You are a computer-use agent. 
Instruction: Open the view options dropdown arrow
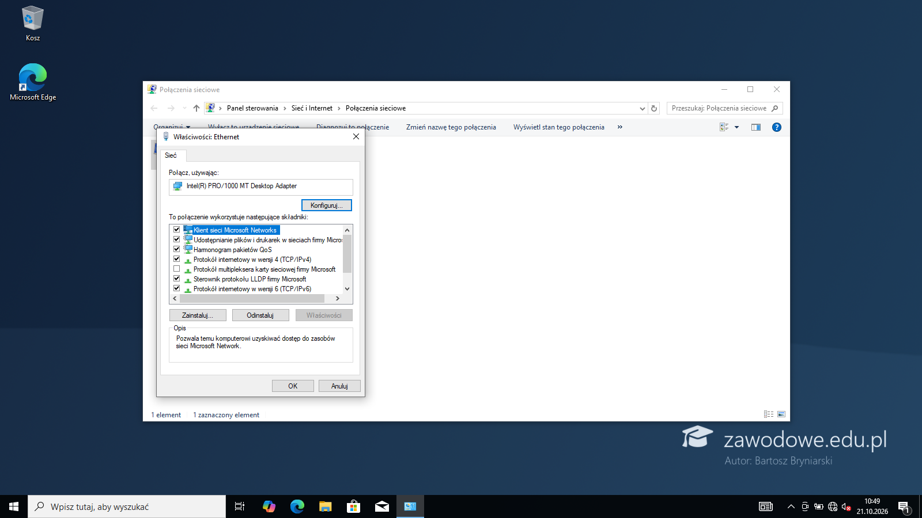point(736,127)
